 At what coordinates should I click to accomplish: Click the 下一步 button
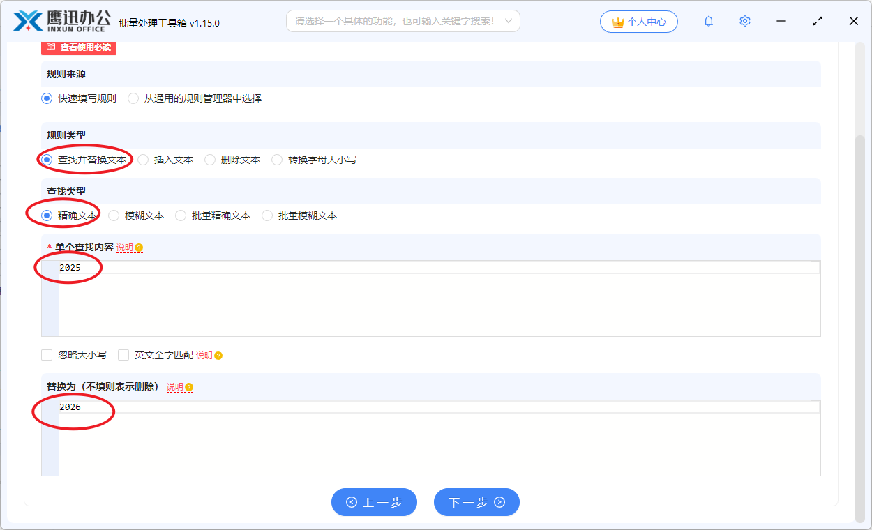[x=476, y=502]
